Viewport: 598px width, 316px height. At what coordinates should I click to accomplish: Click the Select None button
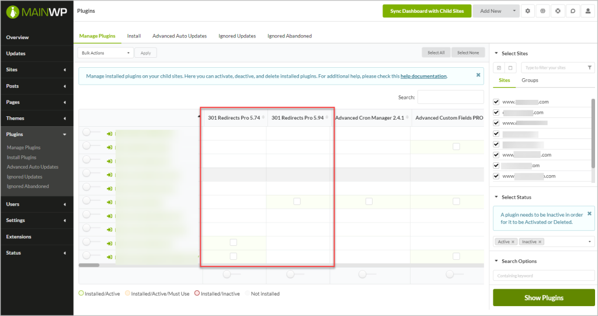(x=468, y=53)
